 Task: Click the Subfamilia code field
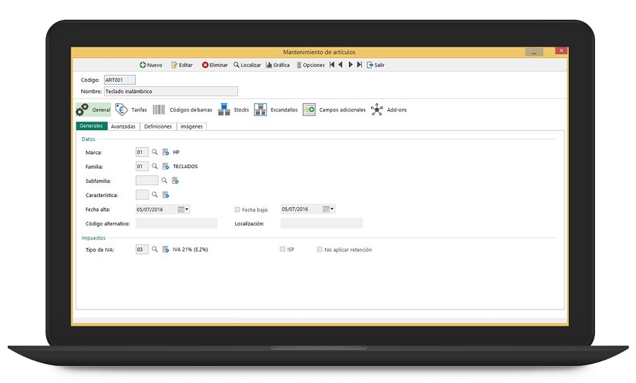pos(147,180)
